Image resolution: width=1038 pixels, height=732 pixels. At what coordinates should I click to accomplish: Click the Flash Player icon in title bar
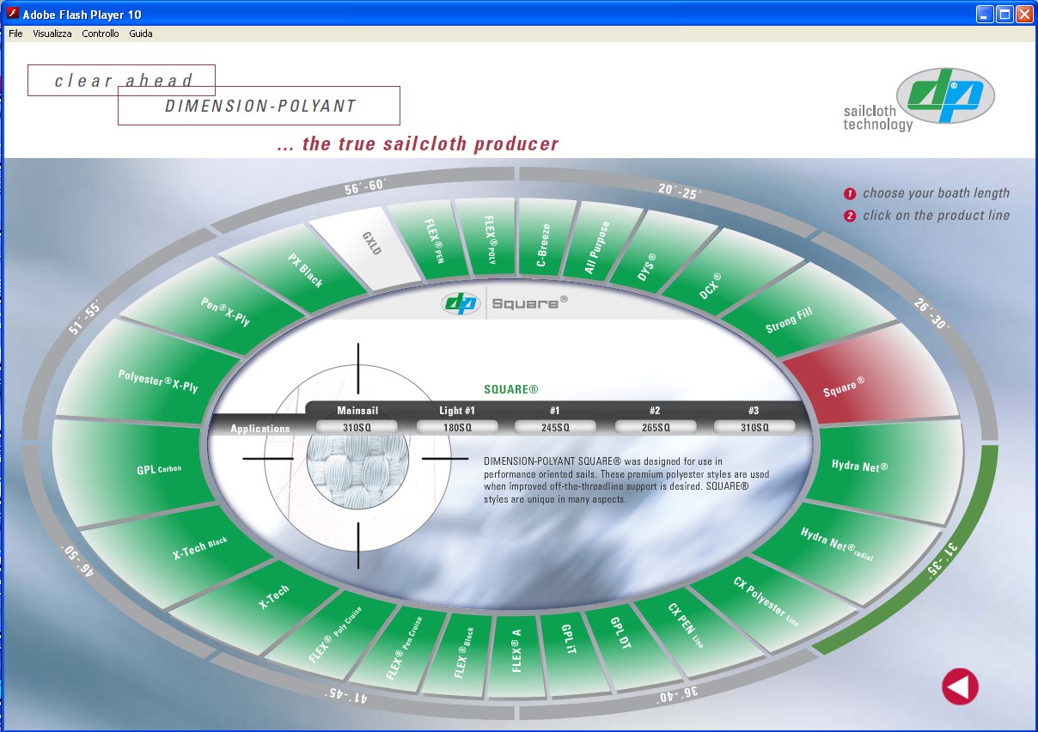12,14
